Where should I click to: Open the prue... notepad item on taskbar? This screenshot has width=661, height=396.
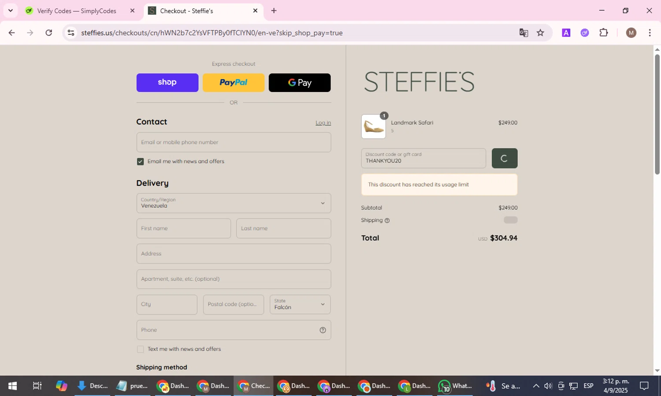click(132, 386)
